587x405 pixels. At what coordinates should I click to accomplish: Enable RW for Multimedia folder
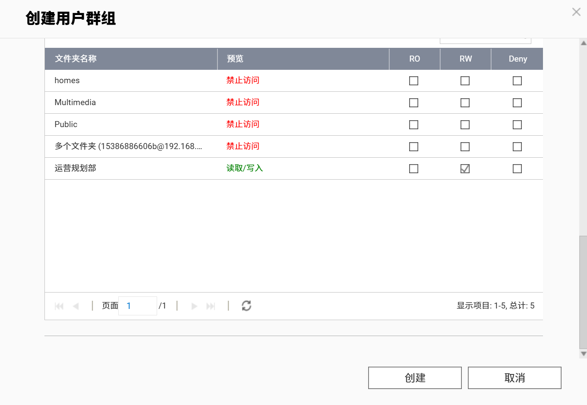click(465, 103)
